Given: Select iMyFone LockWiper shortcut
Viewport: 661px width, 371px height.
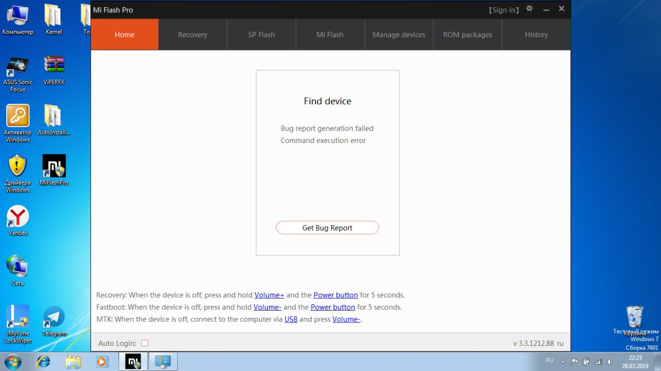Looking at the screenshot, I should pos(18,325).
